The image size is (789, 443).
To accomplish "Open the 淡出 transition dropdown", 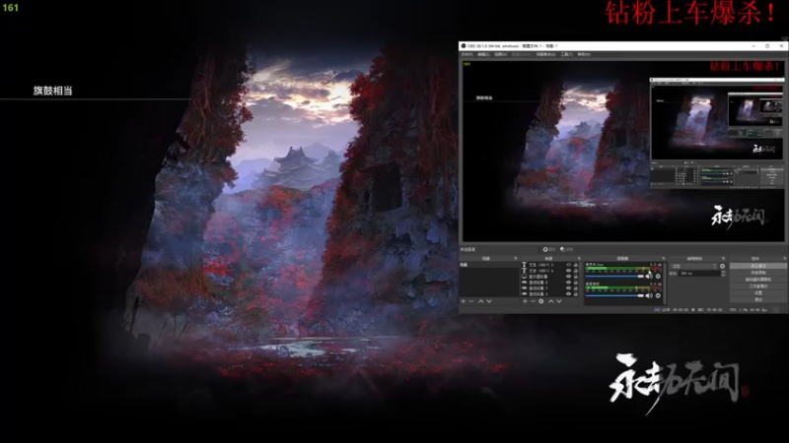I will click(694, 266).
